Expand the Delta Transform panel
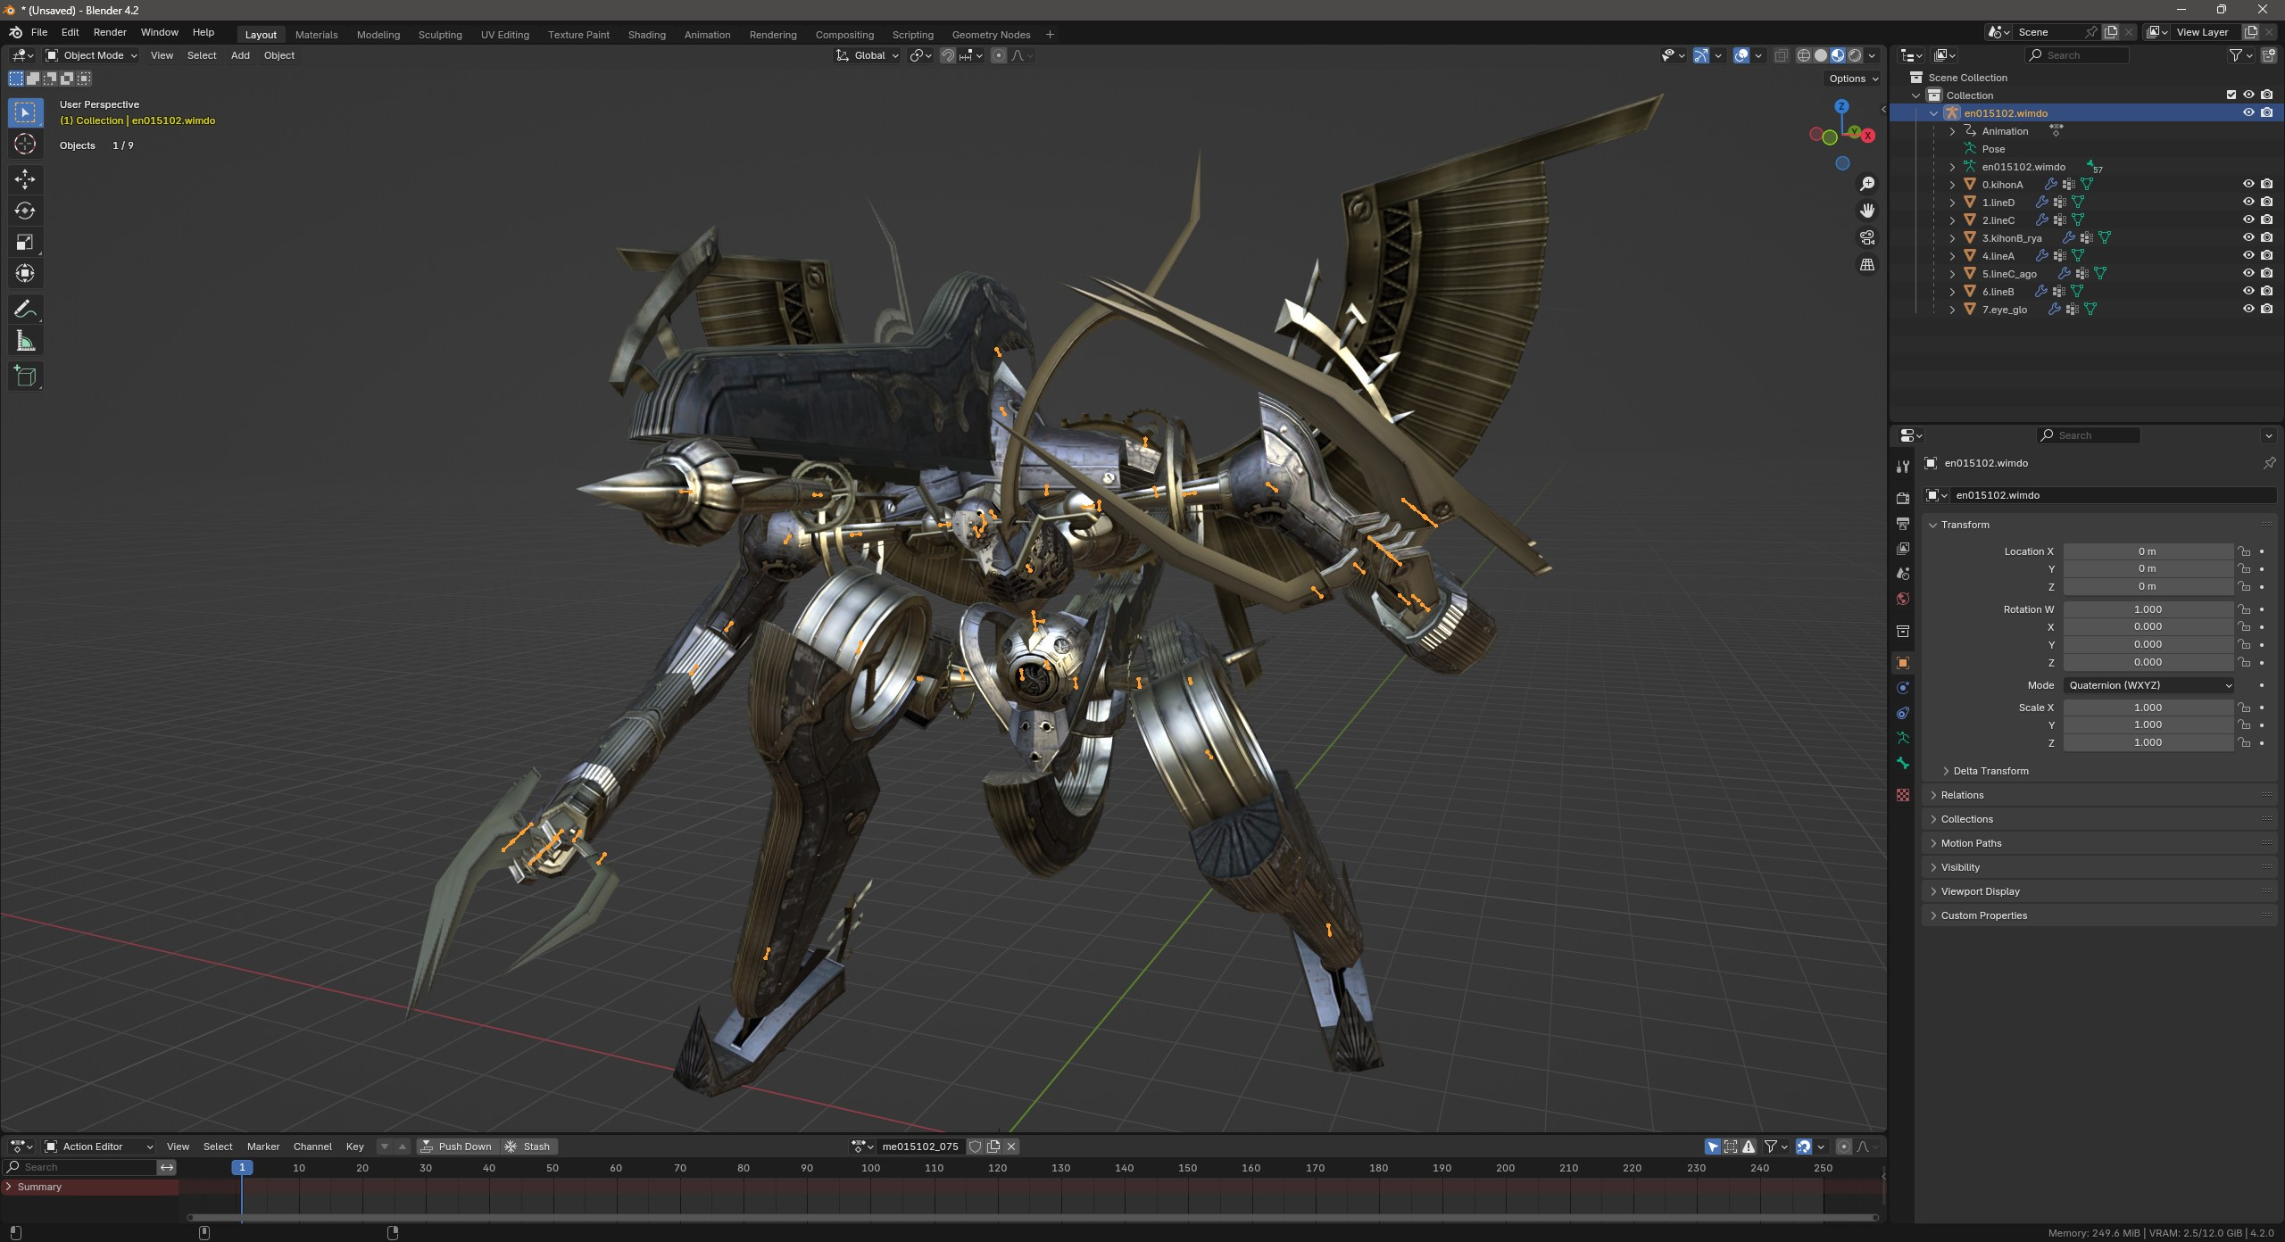This screenshot has height=1242, width=2285. pos(1990,771)
